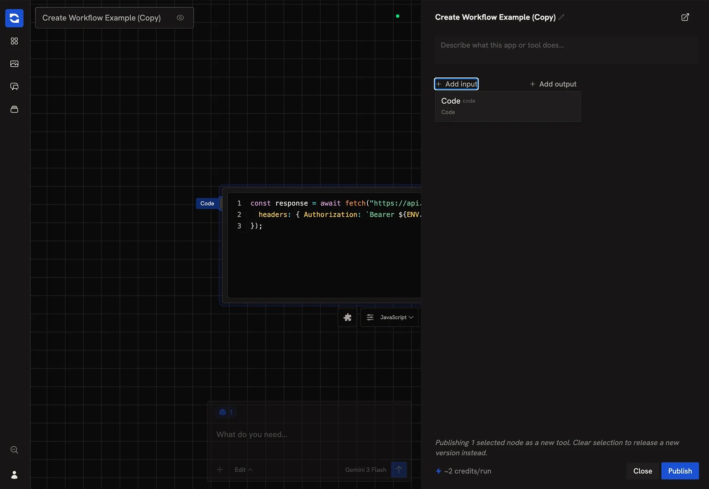The image size is (709, 489).
Task: Click the workflow title field at top
Action: (x=114, y=18)
